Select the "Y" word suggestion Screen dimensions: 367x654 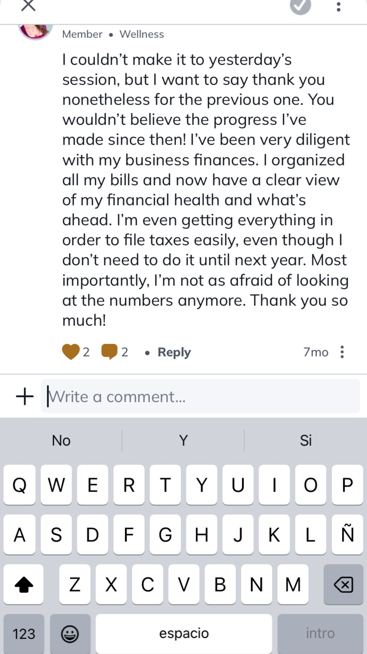(x=183, y=440)
